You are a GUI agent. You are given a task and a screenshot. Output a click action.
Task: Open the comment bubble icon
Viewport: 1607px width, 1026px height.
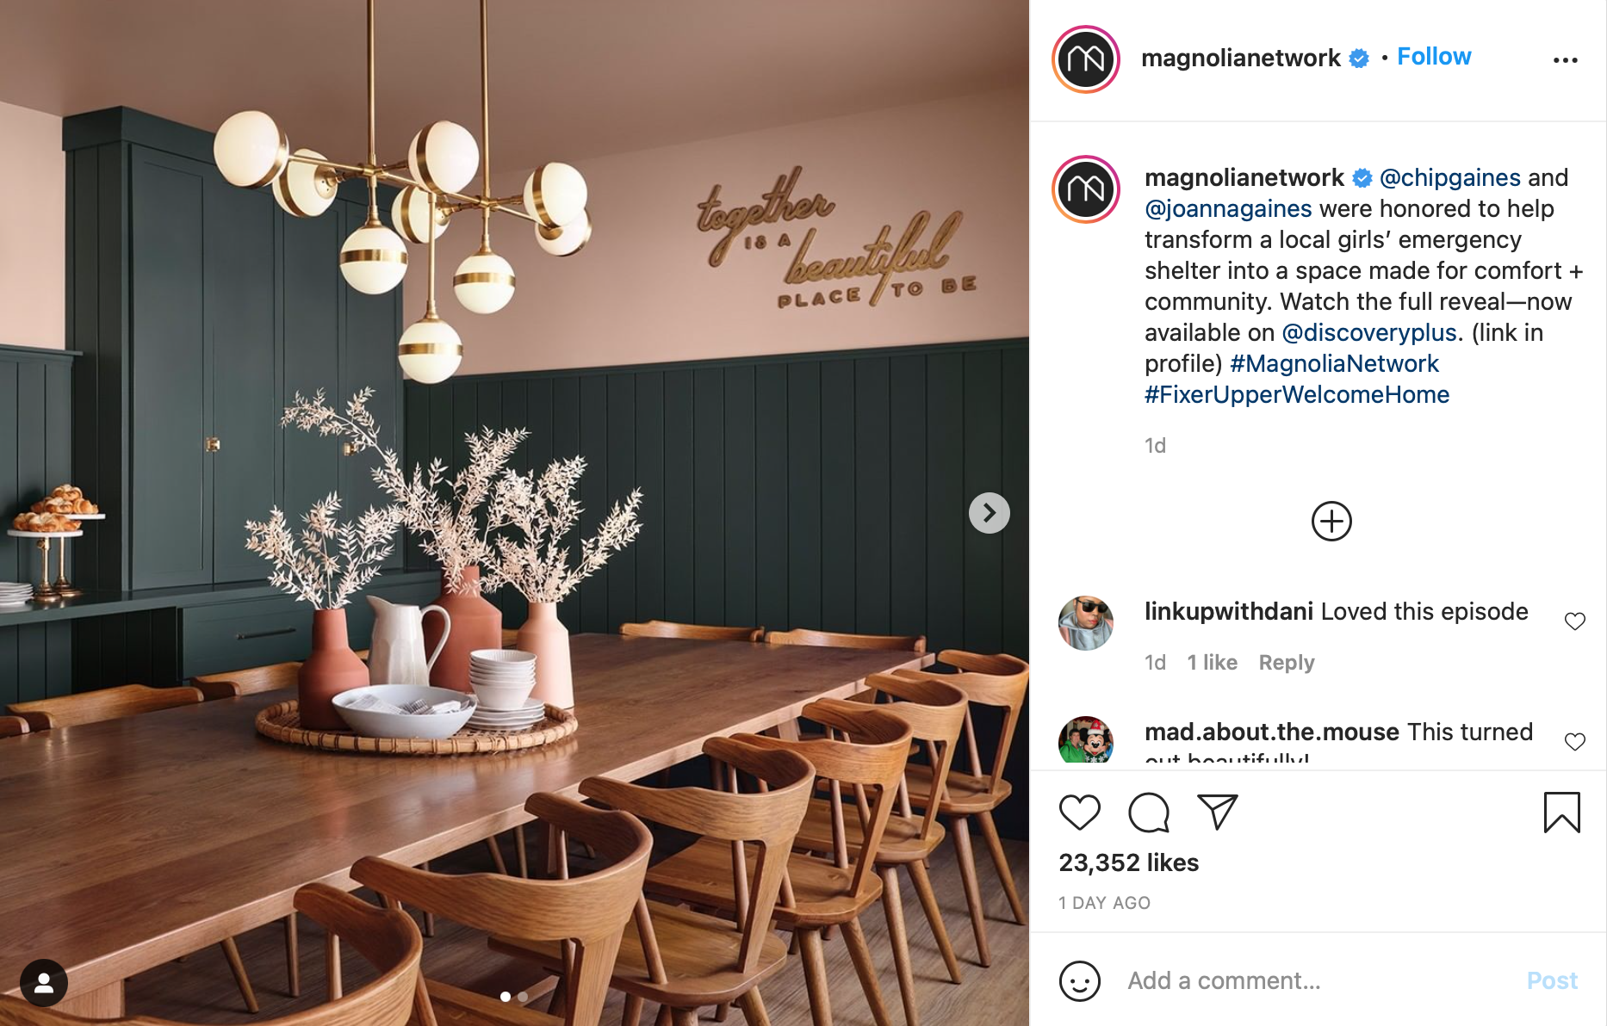click(1149, 813)
